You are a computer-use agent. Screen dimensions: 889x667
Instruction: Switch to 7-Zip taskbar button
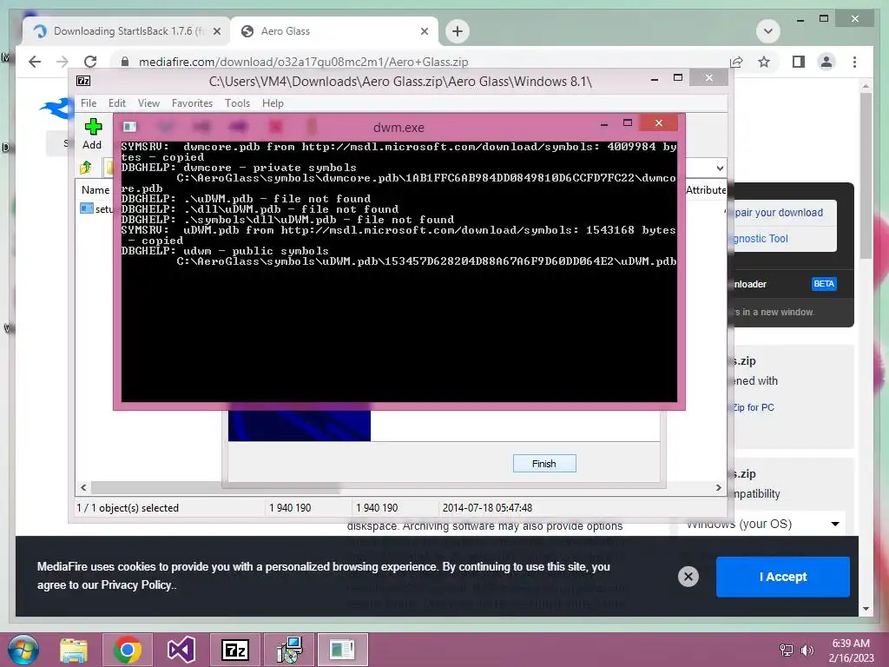234,650
